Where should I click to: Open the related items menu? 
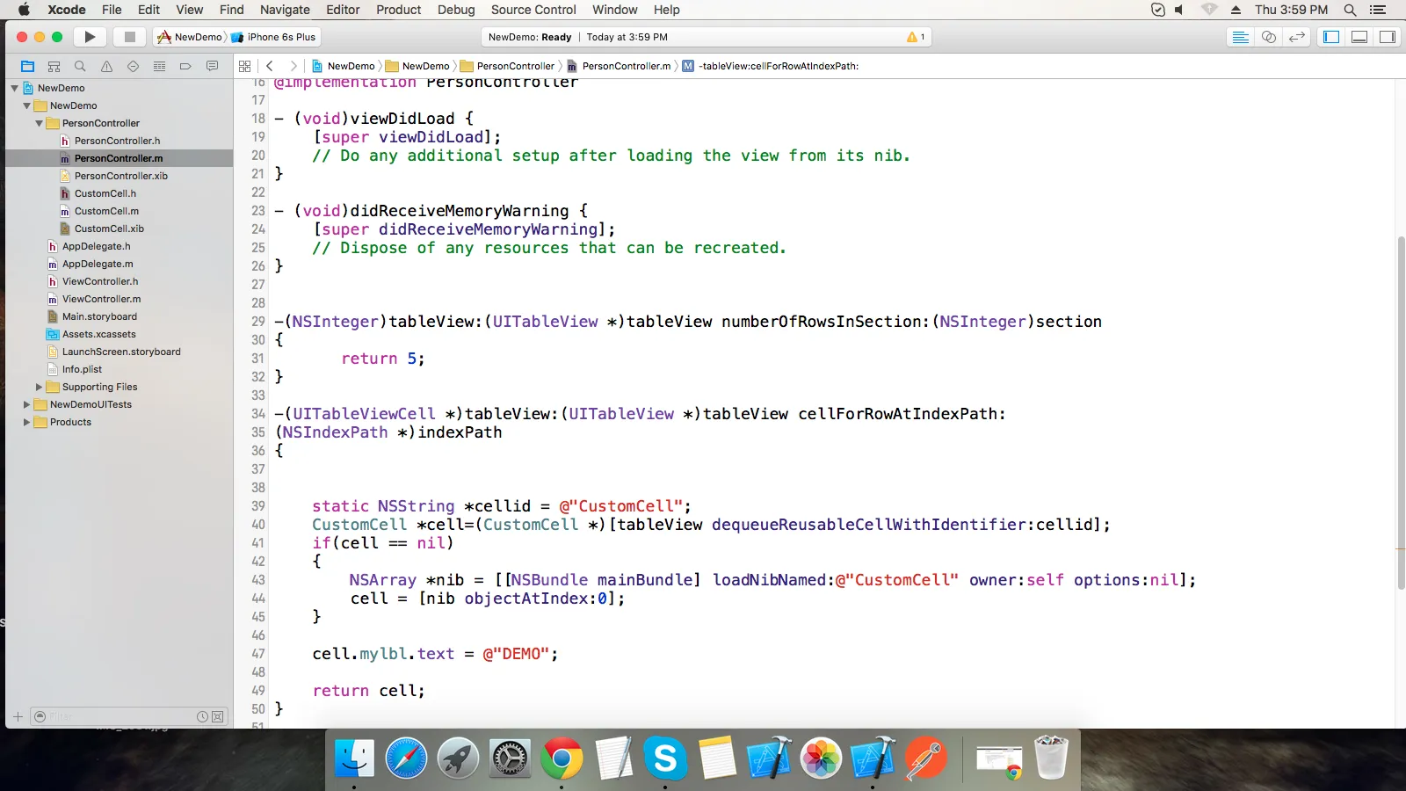(x=245, y=66)
